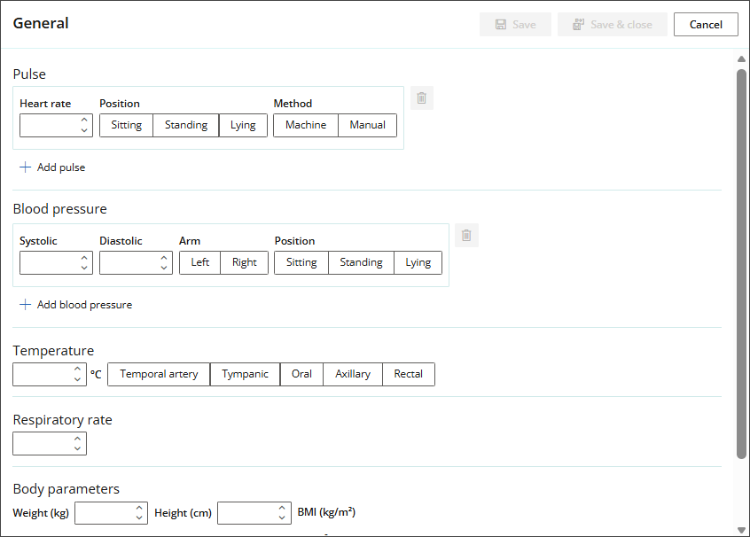Delete the blood pressure entry with trash icon
This screenshot has height=537, width=750.
point(467,236)
